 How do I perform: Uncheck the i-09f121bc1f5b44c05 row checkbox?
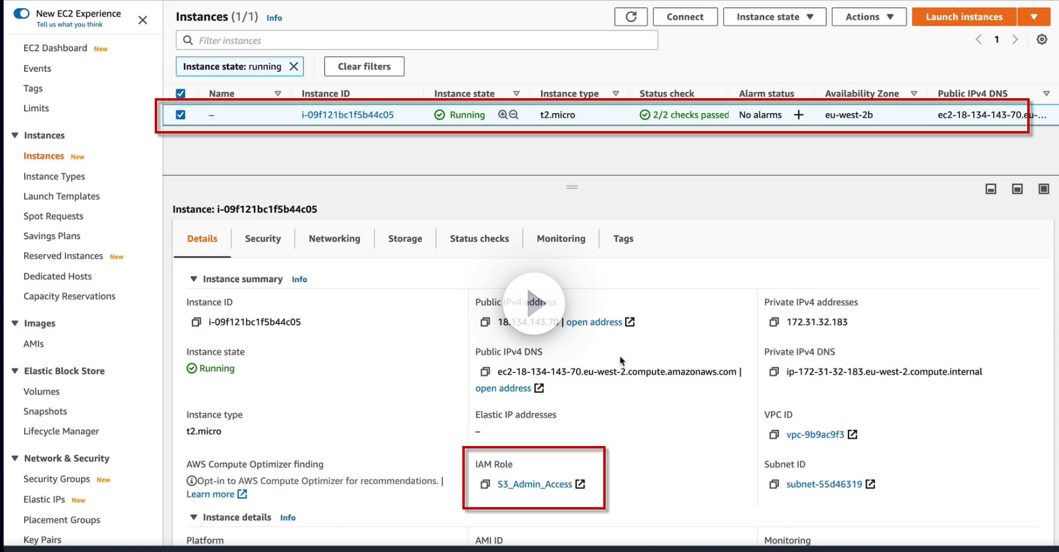pyautogui.click(x=180, y=114)
